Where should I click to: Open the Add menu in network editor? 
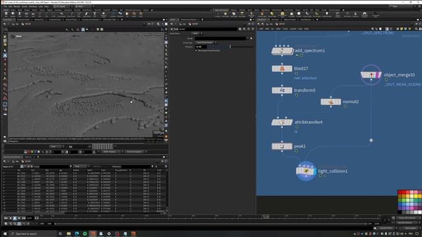tap(261, 29)
